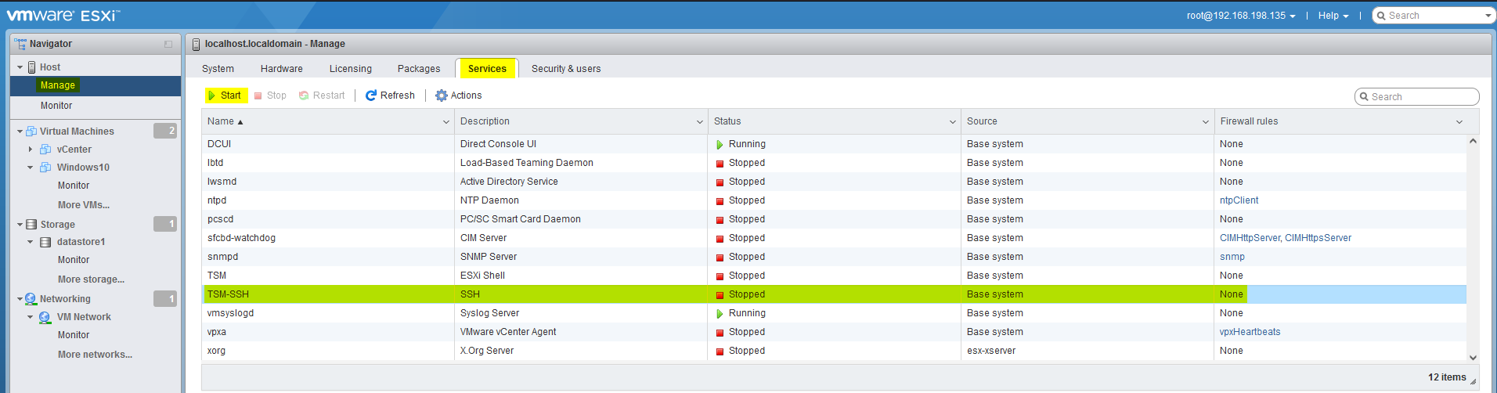Click the vCenter virtual machine icon

45,150
